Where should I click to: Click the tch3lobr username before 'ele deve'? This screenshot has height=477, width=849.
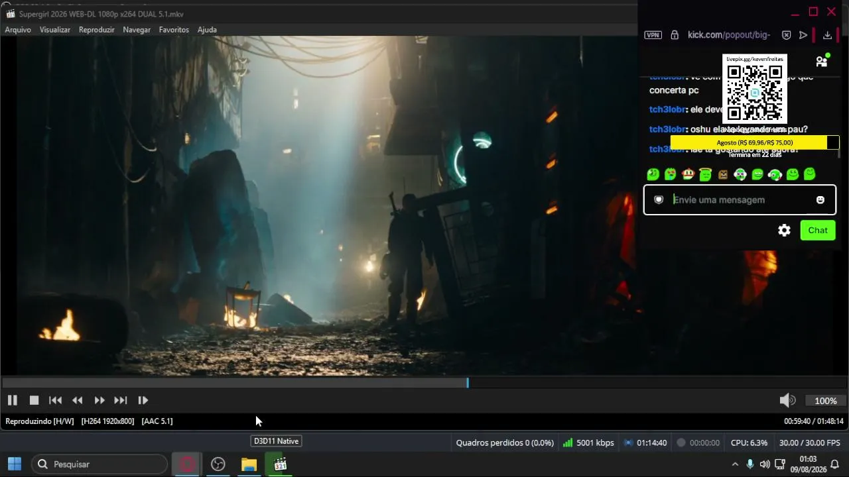tap(667, 109)
